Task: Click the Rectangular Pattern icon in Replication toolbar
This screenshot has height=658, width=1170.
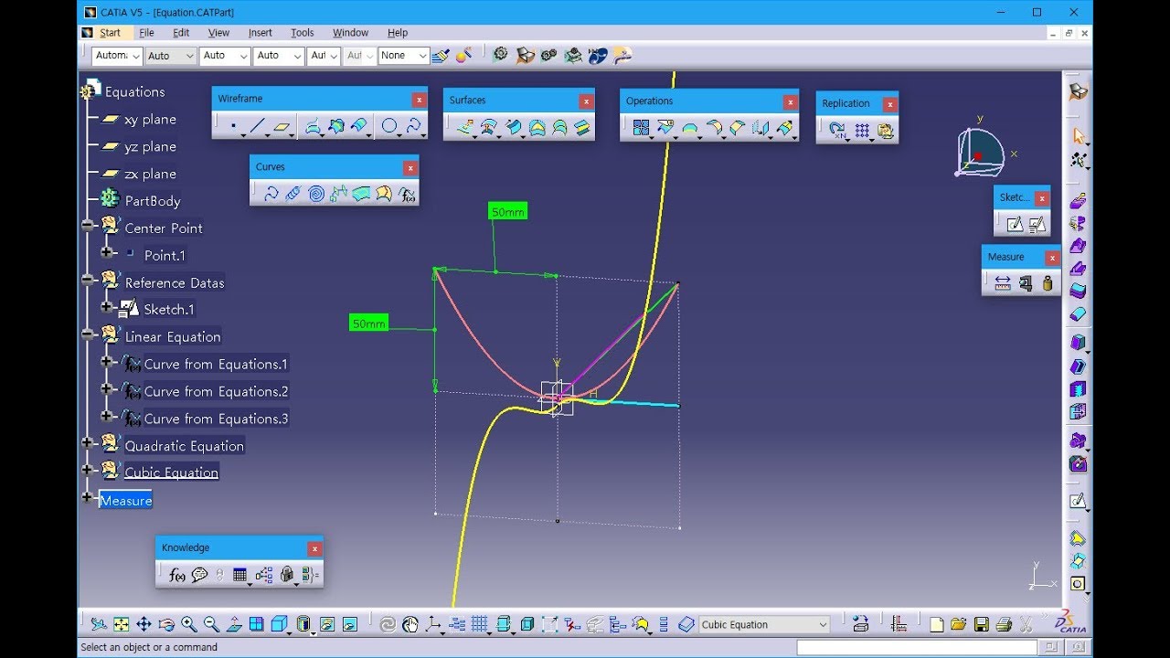Action: pyautogui.click(x=862, y=131)
